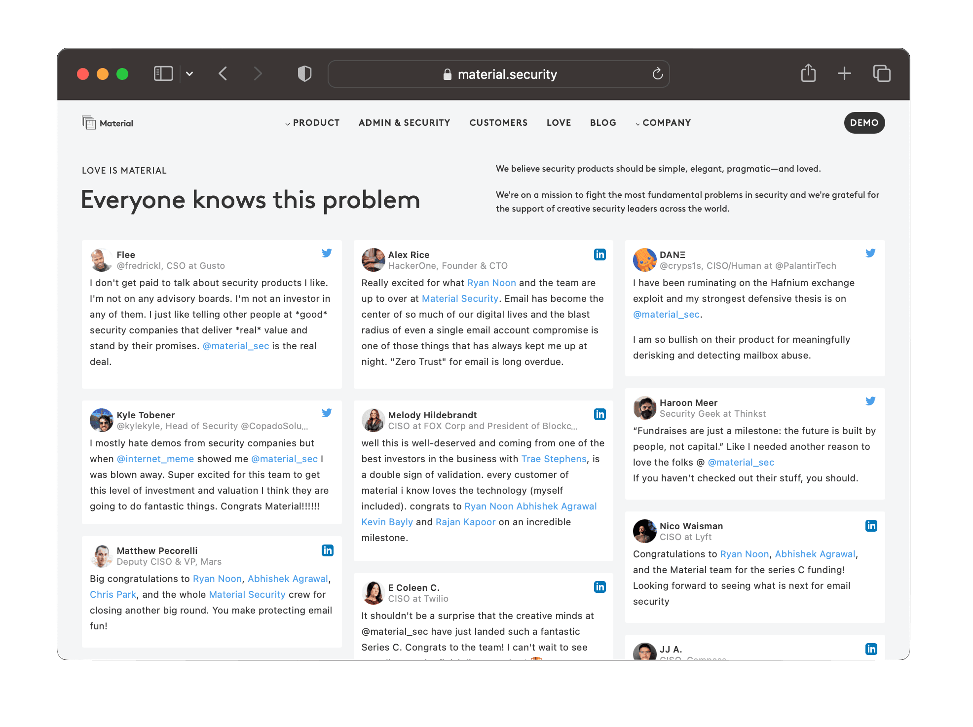Open Chris Park link in Matthew Pecorelli's post

[x=113, y=595]
